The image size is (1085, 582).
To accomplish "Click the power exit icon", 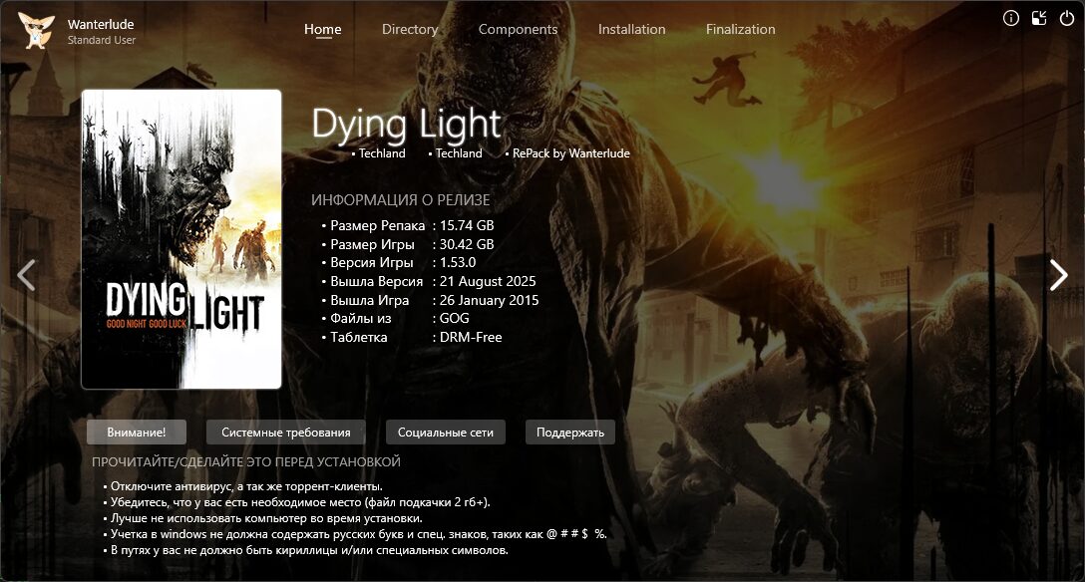I will (x=1067, y=18).
